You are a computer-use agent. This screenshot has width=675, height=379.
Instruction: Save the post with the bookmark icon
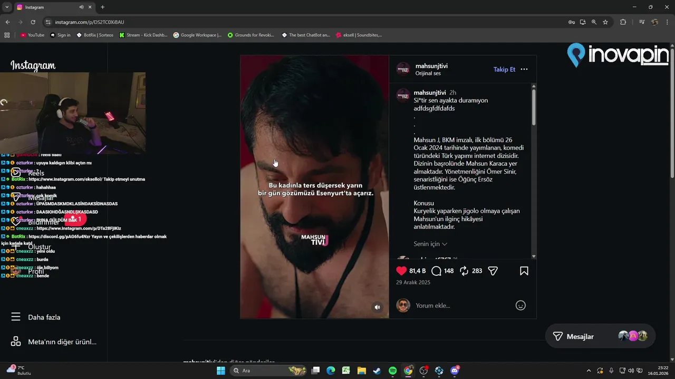pos(524,271)
